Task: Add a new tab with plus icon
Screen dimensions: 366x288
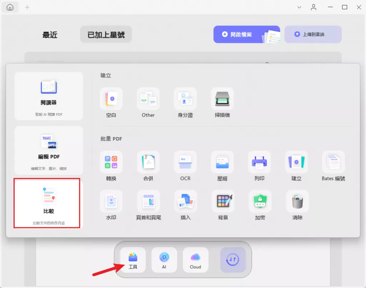Action: [27, 7]
